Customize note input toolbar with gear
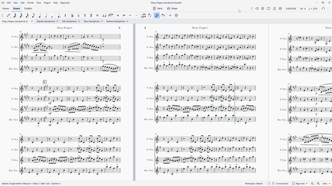 pos(176,16)
